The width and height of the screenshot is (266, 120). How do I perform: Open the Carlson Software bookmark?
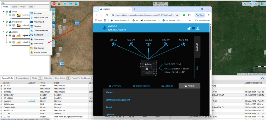pos(121,20)
